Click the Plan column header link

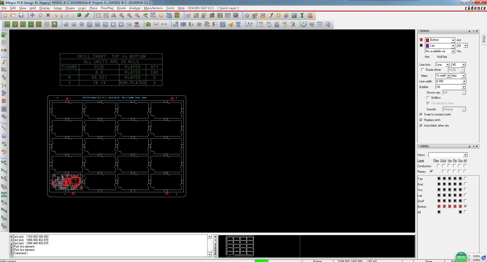click(436, 161)
